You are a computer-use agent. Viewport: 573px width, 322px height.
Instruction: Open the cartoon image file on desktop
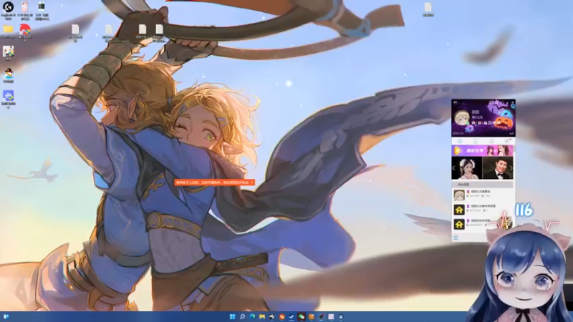tap(8, 52)
